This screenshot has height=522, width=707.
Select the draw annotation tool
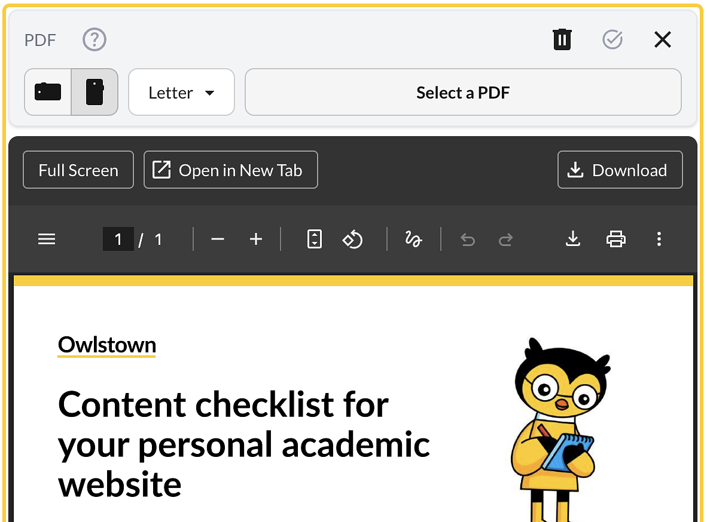[x=413, y=239]
